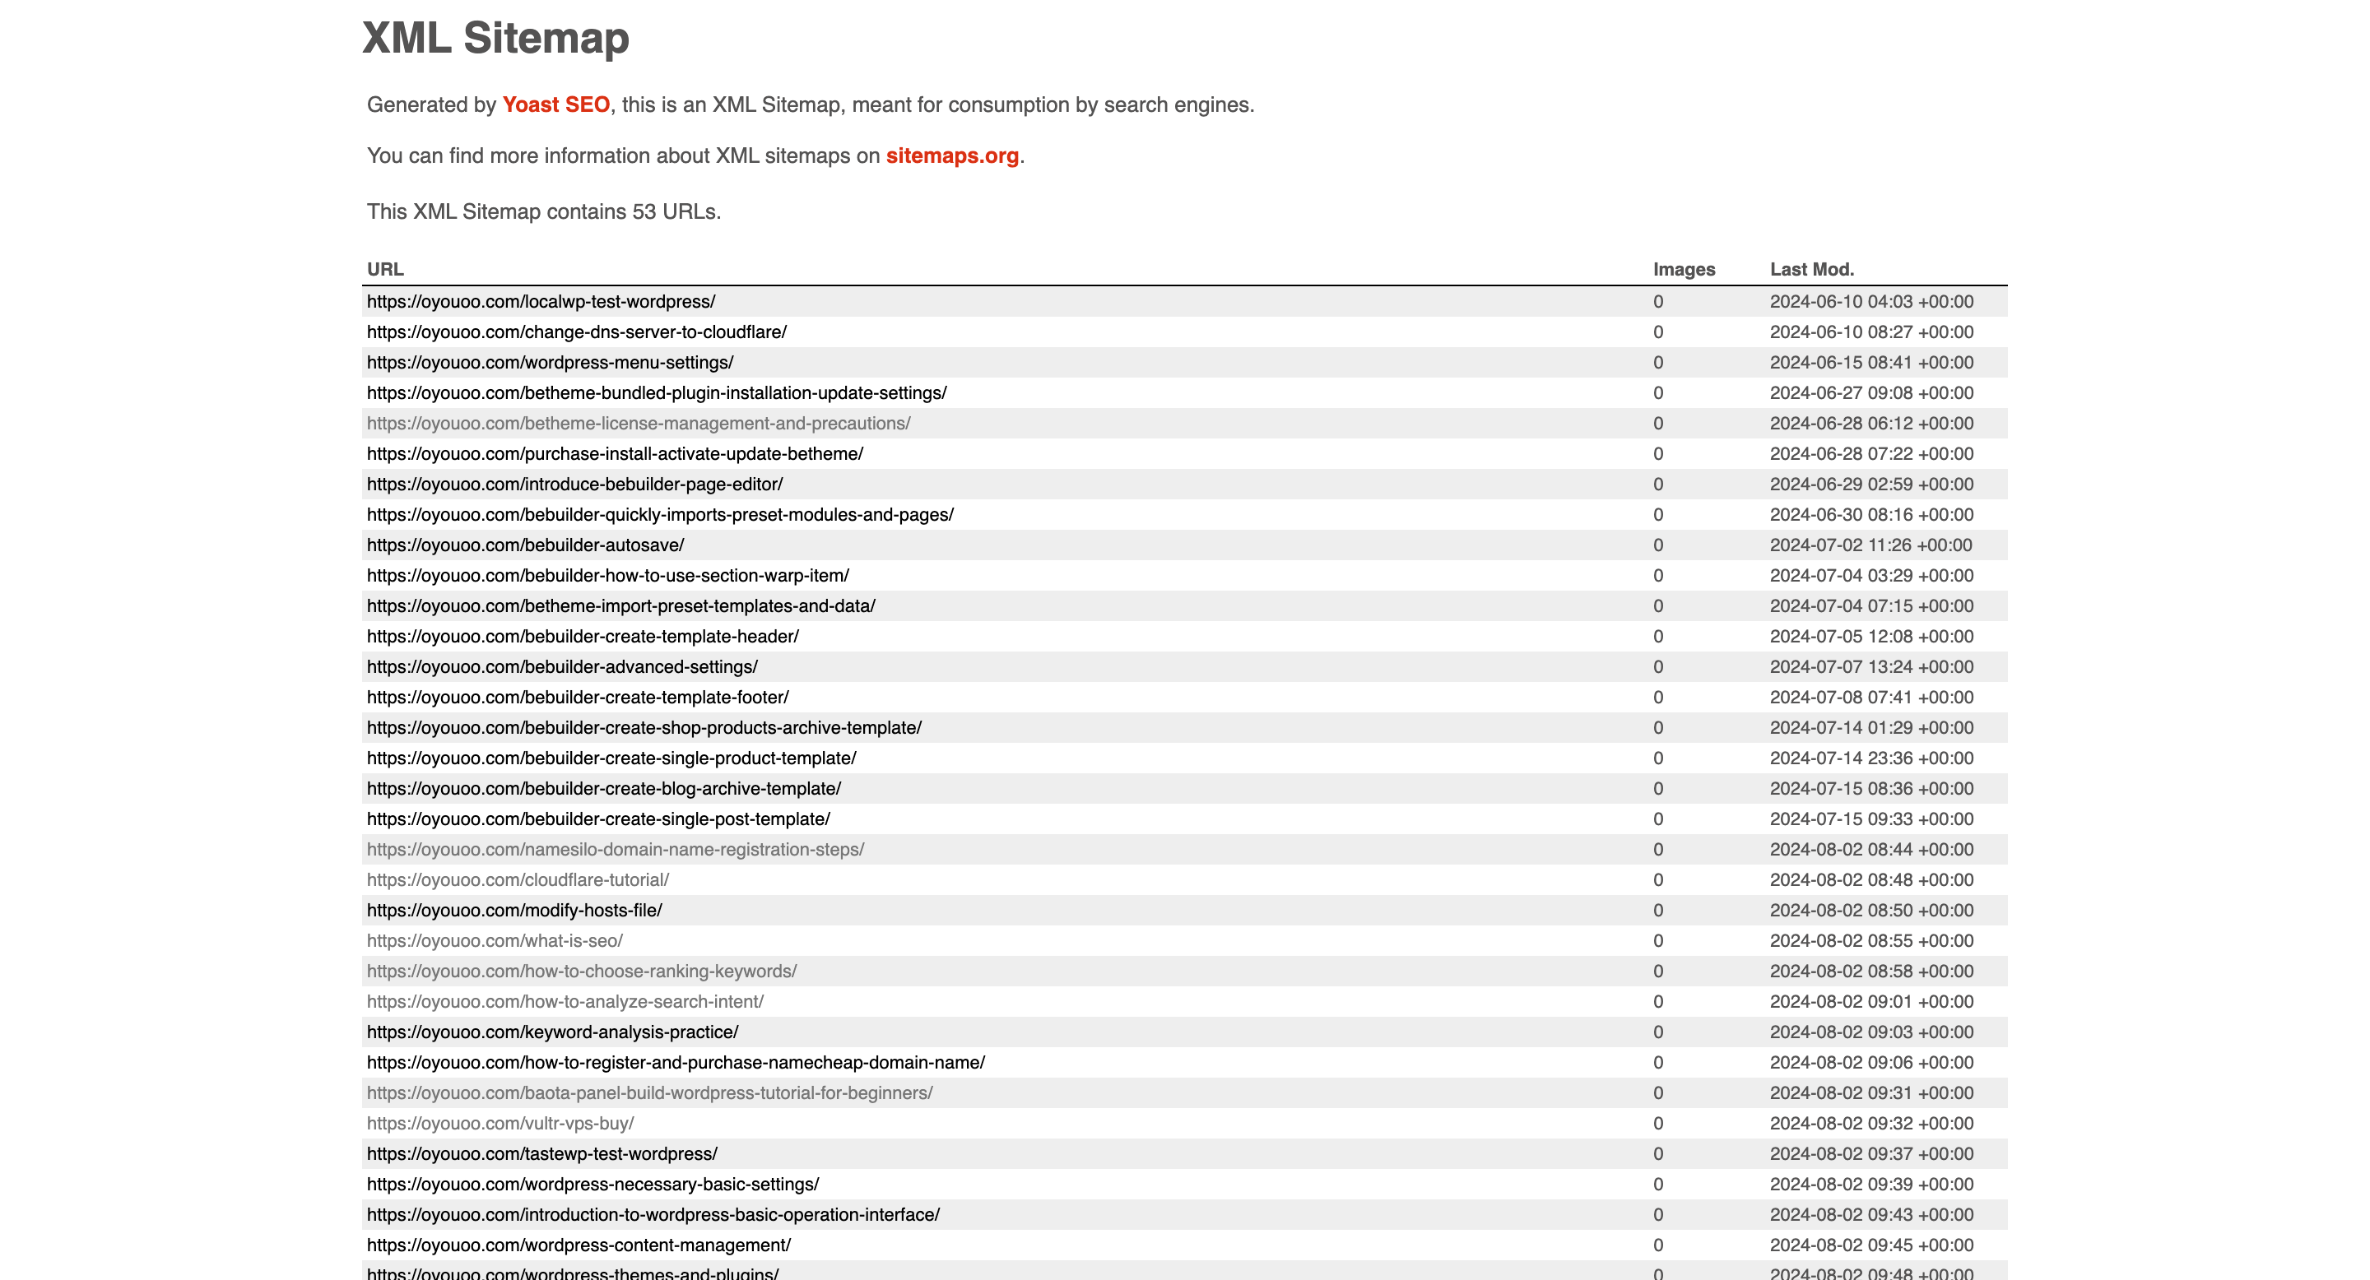Open bebuilder-create-single-product-template link
The image size is (2370, 1280).
611,758
